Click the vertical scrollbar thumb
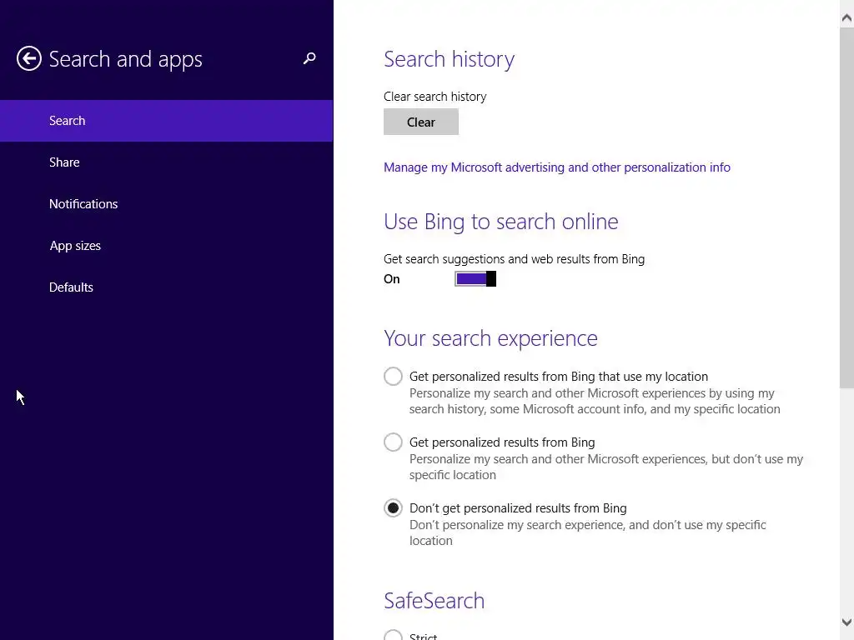The width and height of the screenshot is (854, 640). point(846,207)
